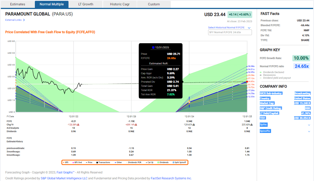This screenshot has width=314, height=181.
Task: Toggle the EPS series in chart legend
Action: click(x=66, y=162)
